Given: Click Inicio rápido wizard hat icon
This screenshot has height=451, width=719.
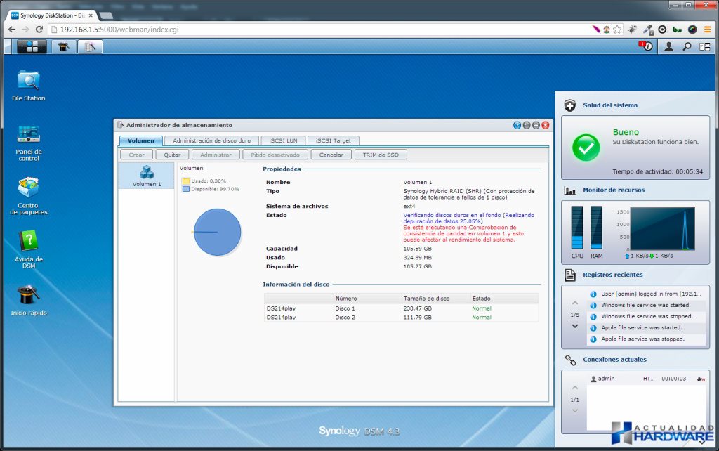Looking at the screenshot, I should tap(29, 295).
